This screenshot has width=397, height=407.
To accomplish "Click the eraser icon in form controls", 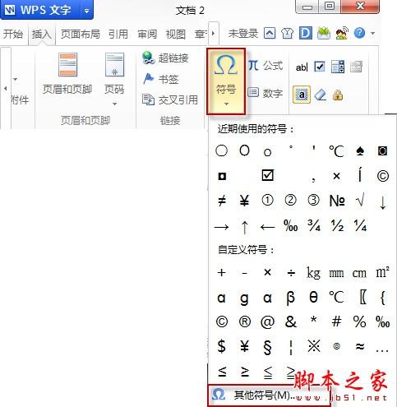I will [x=320, y=95].
